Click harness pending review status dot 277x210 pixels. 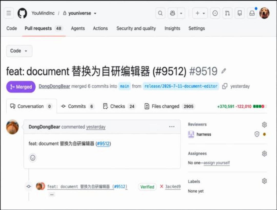(264, 134)
